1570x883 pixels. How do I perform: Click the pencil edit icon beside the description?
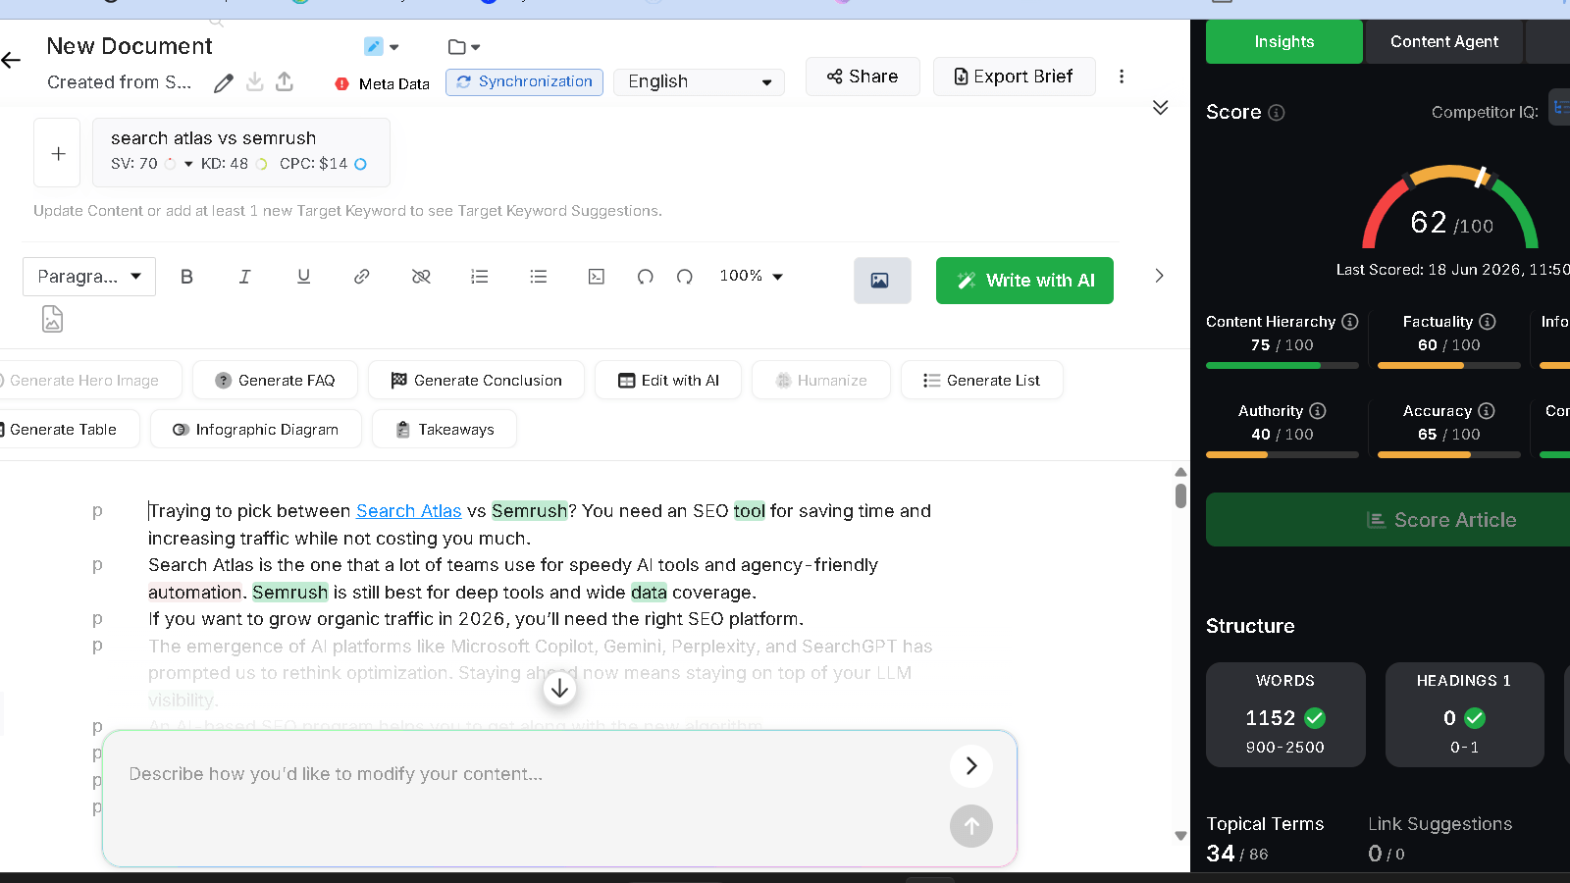point(224,82)
